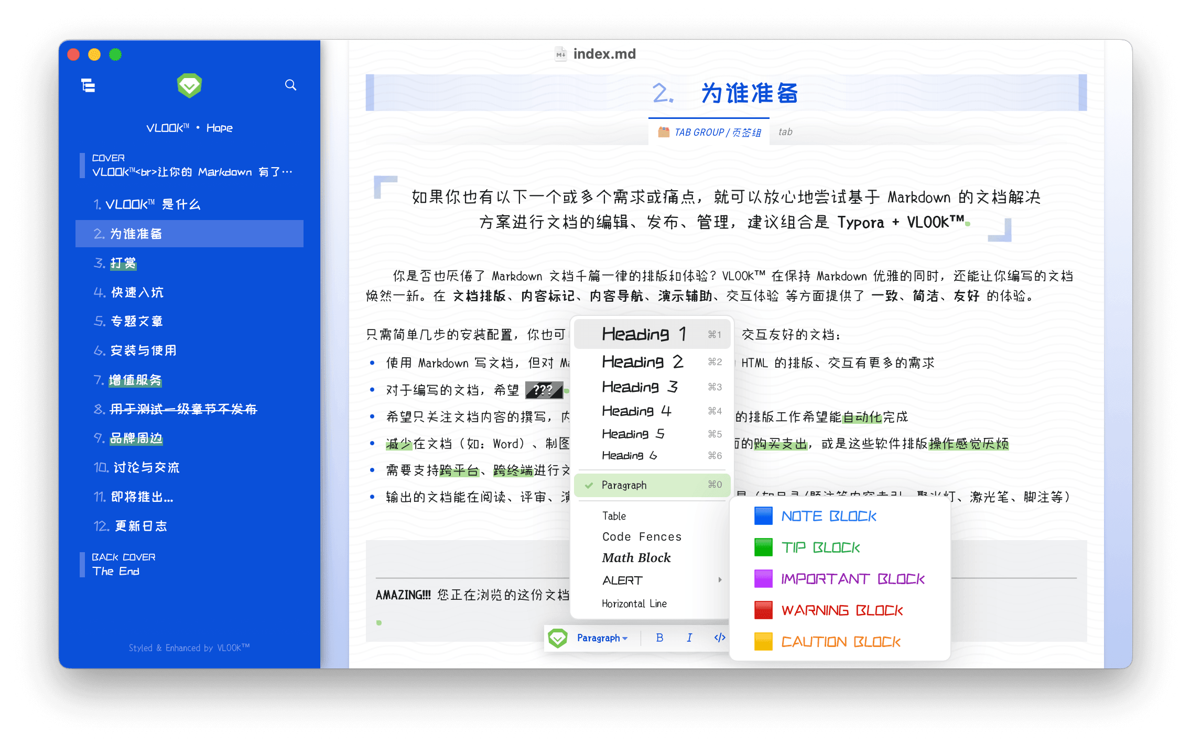Click the VLOOK • Hope sidebar title
The image size is (1191, 746).
pyautogui.click(x=189, y=128)
